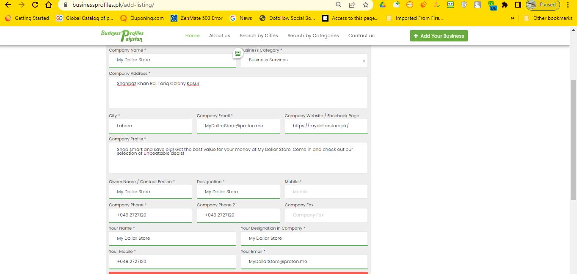This screenshot has height=274, width=577.
Task: Open the Imported From Fire... bookmarks folder
Action: [415, 18]
